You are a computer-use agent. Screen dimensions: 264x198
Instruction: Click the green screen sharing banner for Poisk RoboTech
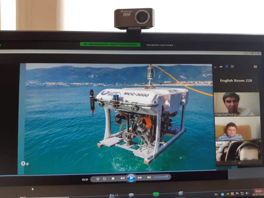point(110,44)
